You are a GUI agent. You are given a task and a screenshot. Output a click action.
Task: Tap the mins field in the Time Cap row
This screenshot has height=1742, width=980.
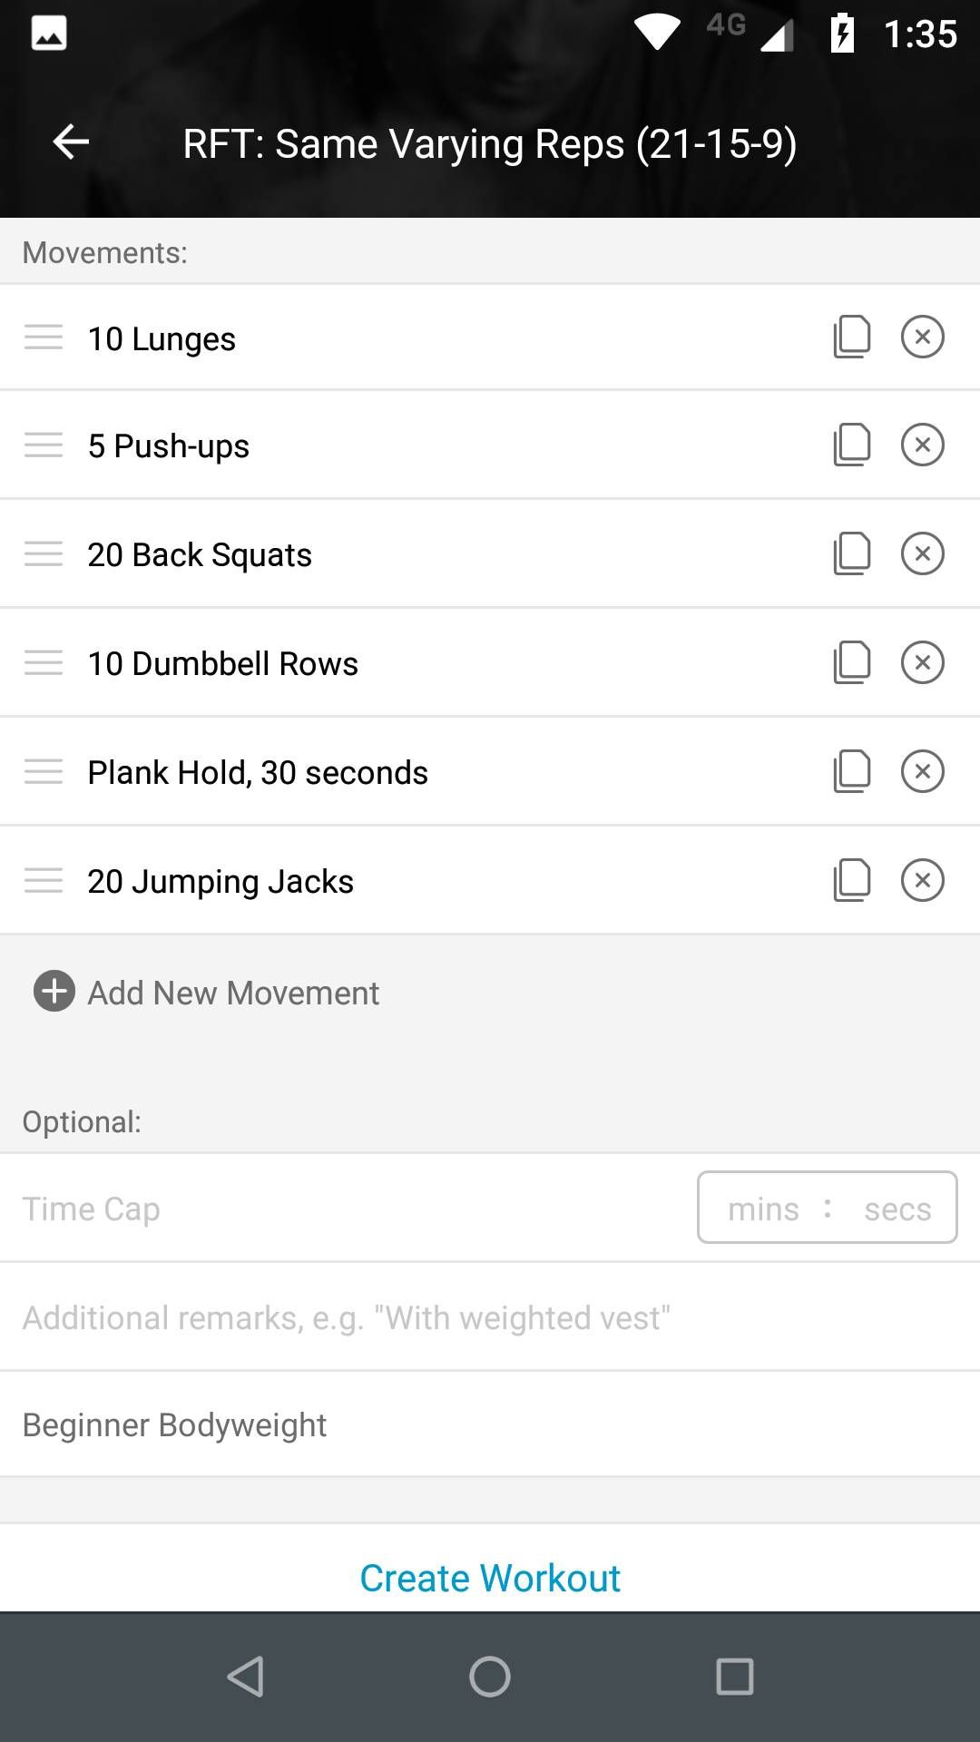765,1208
